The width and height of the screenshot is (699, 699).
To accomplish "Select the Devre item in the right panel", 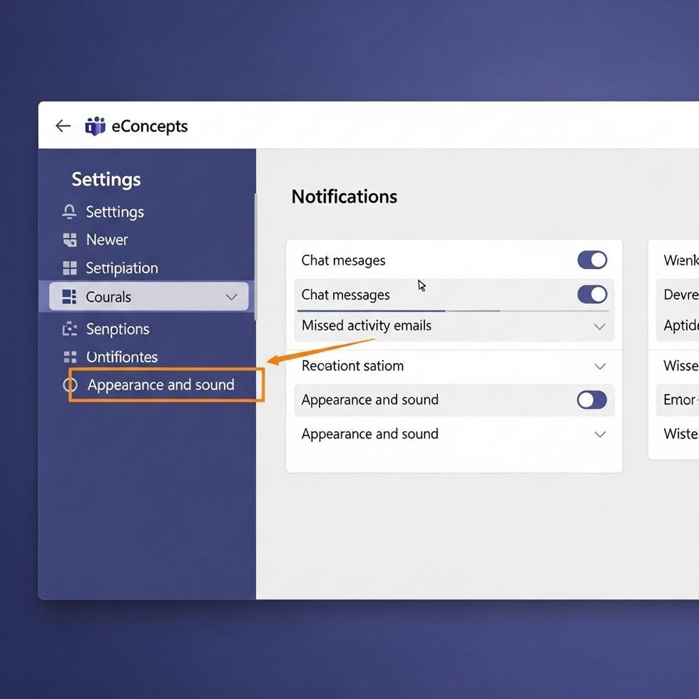I will point(680,295).
